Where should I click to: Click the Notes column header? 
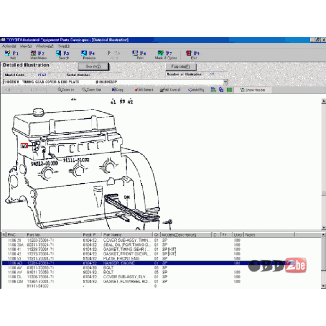tap(269, 235)
